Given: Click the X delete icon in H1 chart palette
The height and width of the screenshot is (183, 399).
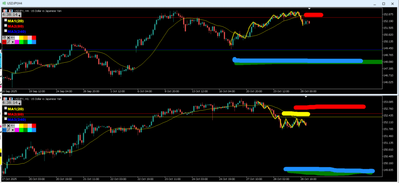Looking at the screenshot, I should (9, 126).
